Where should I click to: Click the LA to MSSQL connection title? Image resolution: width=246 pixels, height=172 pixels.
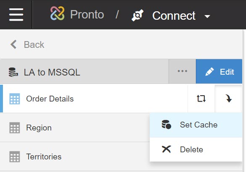coord(52,72)
